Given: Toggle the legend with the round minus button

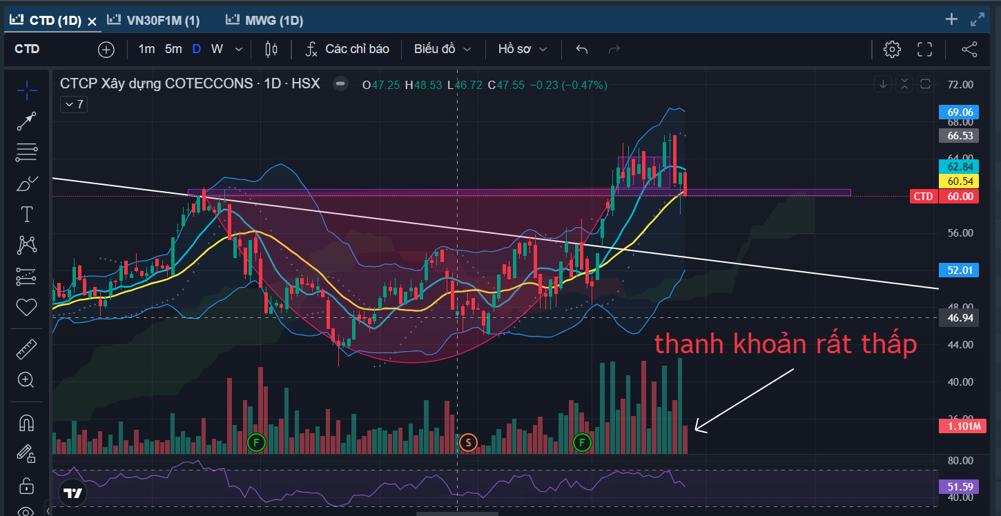Looking at the screenshot, I should 340,84.
